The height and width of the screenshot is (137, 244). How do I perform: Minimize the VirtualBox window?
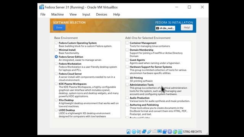pos(177,7)
